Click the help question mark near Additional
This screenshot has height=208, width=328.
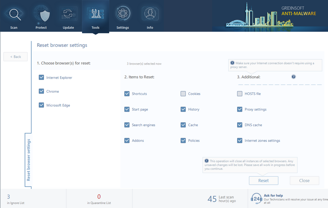[x=293, y=77]
